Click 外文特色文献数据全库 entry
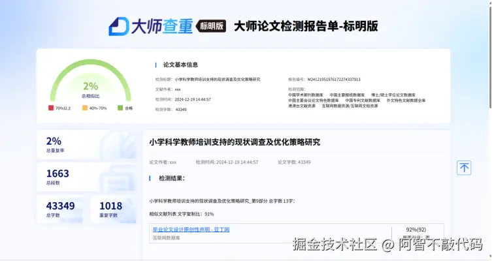Viewport: 492px width, 261px height. (406, 100)
